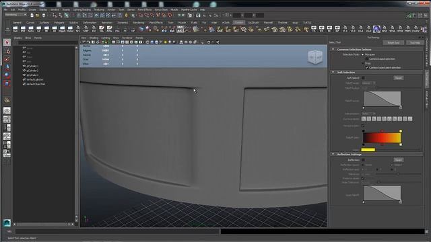431x242 pixels.
Task: Click the view cube in viewport
Action: click(315, 57)
